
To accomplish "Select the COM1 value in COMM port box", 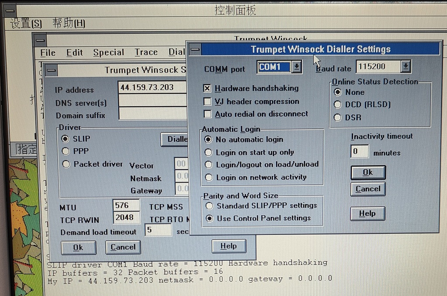I will [x=274, y=67].
